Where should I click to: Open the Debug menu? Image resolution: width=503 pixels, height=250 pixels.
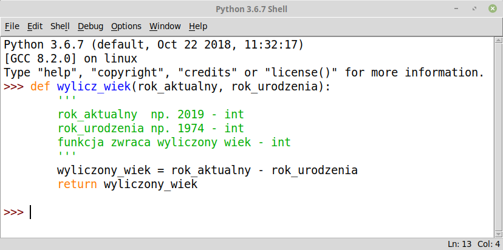point(91,26)
